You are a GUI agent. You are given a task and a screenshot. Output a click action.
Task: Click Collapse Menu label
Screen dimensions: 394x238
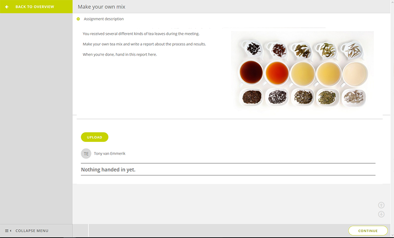32,231
